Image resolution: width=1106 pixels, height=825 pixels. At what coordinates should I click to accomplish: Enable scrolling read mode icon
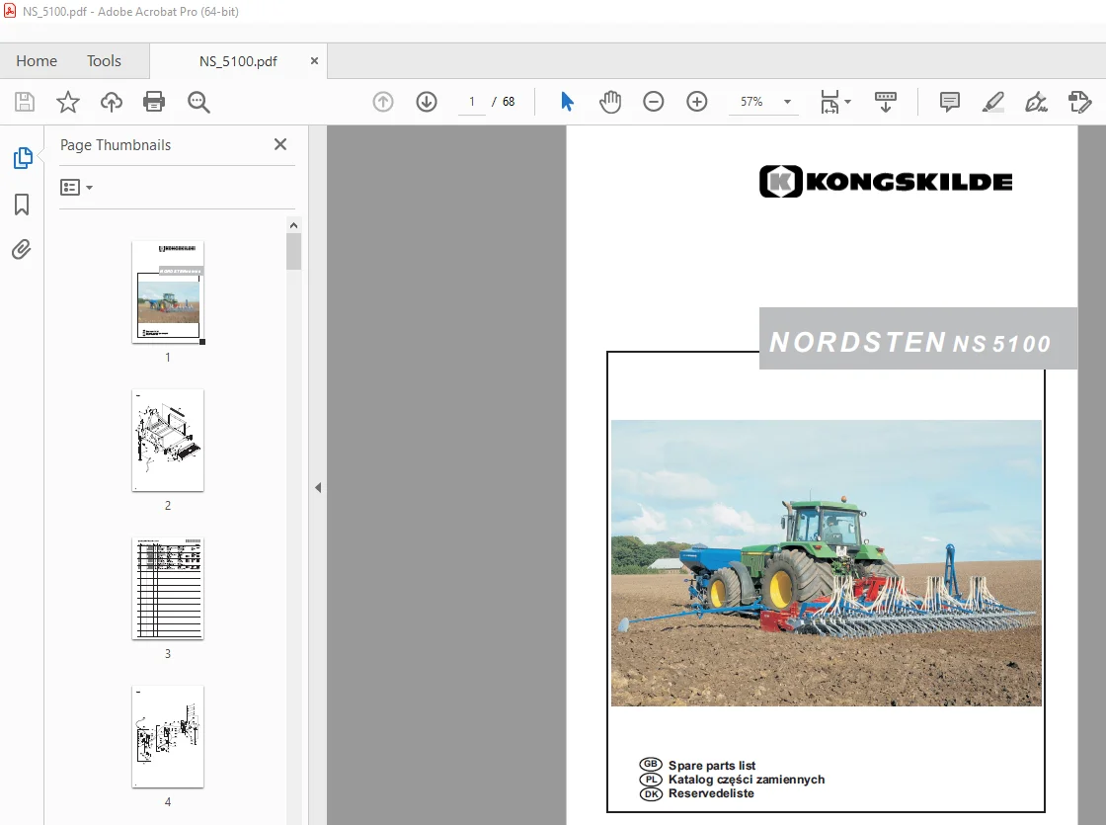[885, 103]
